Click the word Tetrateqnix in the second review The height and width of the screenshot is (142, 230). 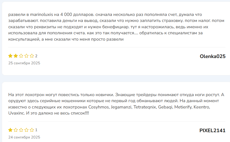click(x=145, y=107)
